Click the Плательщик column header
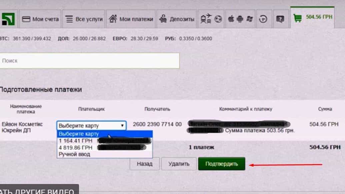Screen dimensions: 345x194 coord(91,109)
